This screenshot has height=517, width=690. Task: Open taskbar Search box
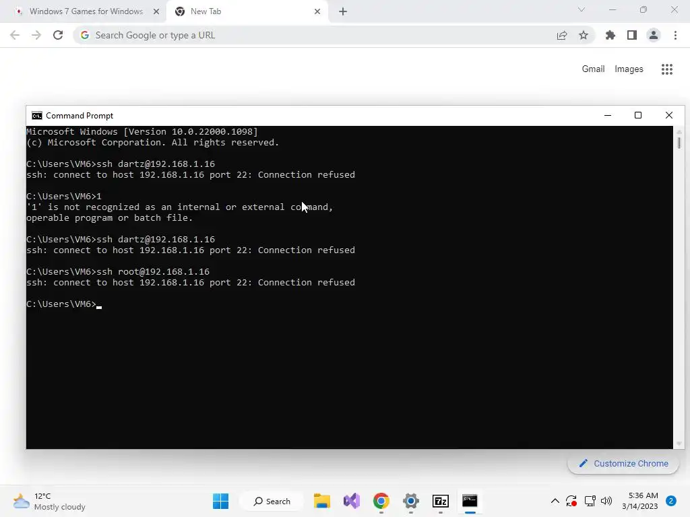tap(272, 501)
